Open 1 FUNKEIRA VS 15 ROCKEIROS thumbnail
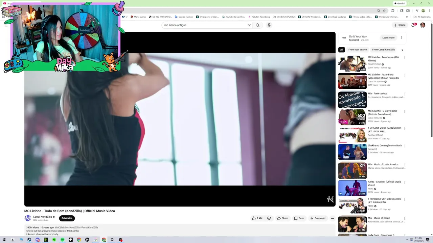433x243 pixels. tap(352, 205)
